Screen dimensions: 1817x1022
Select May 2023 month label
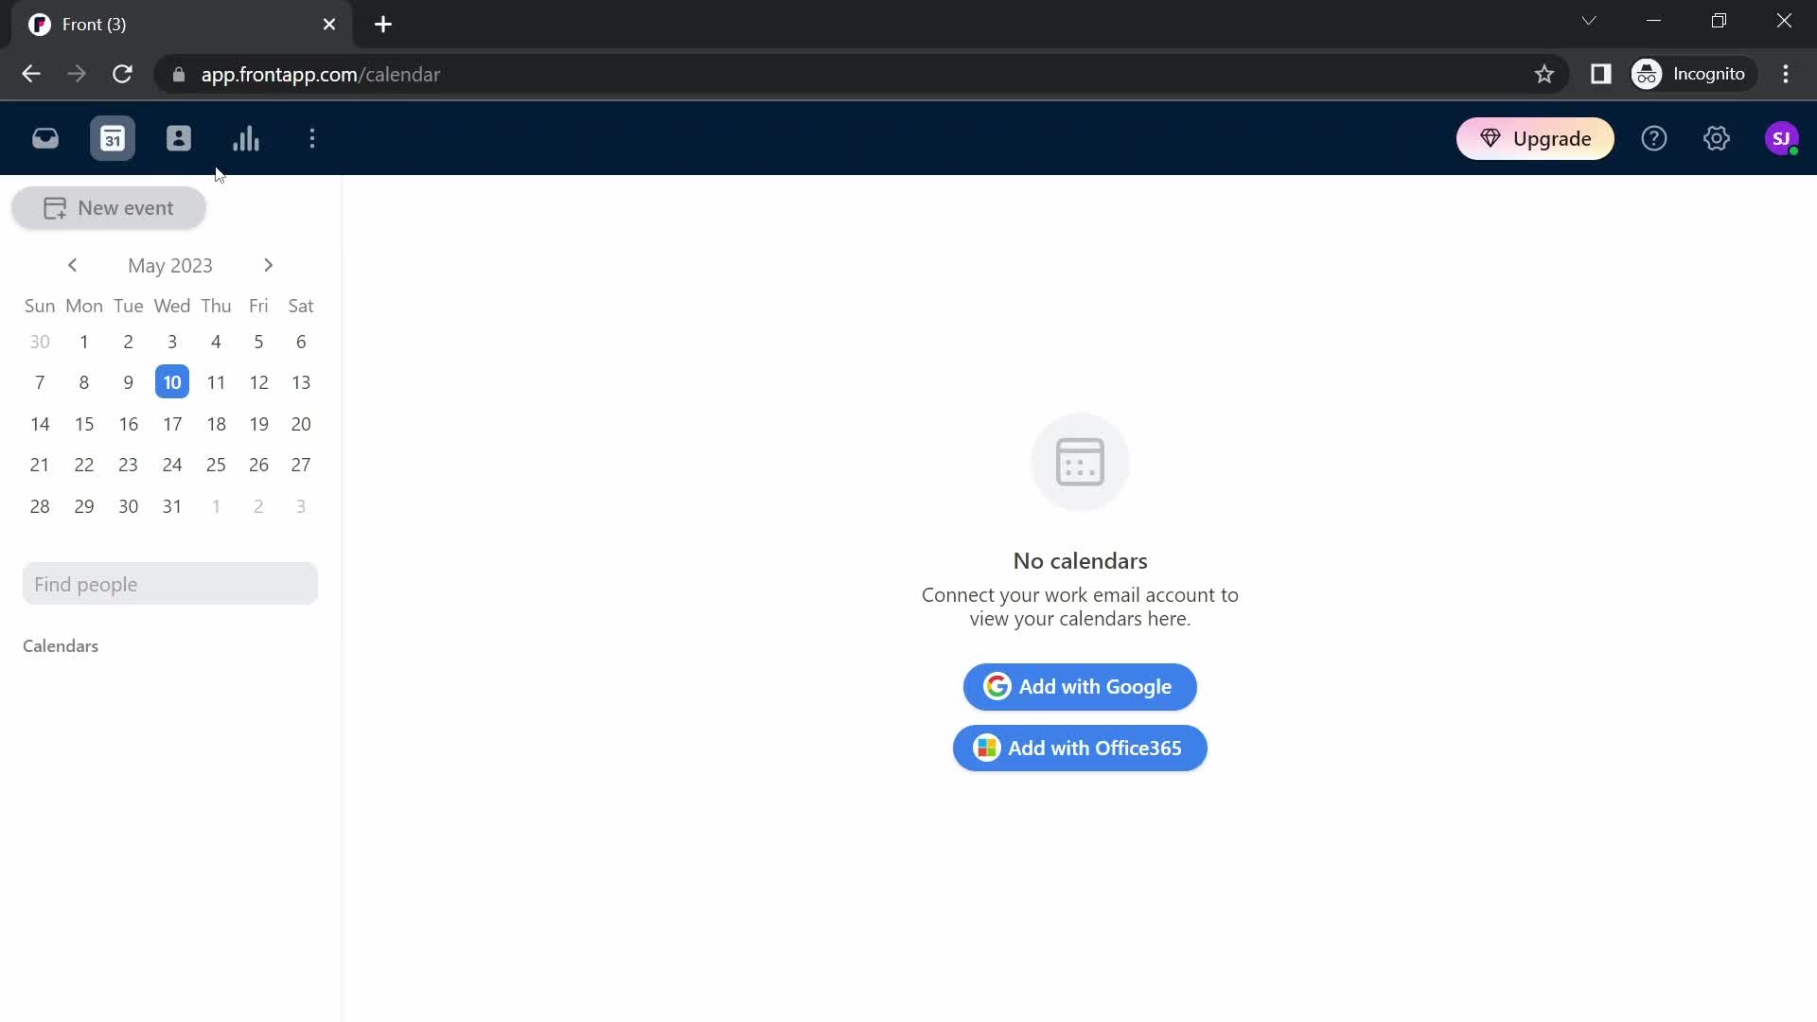tap(169, 265)
